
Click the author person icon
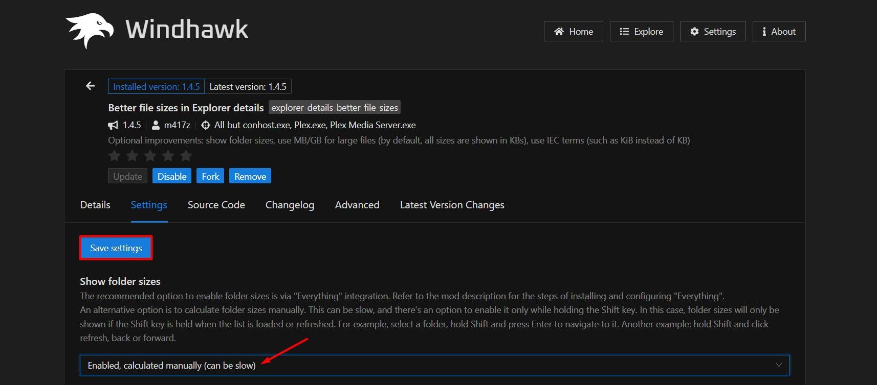point(156,125)
